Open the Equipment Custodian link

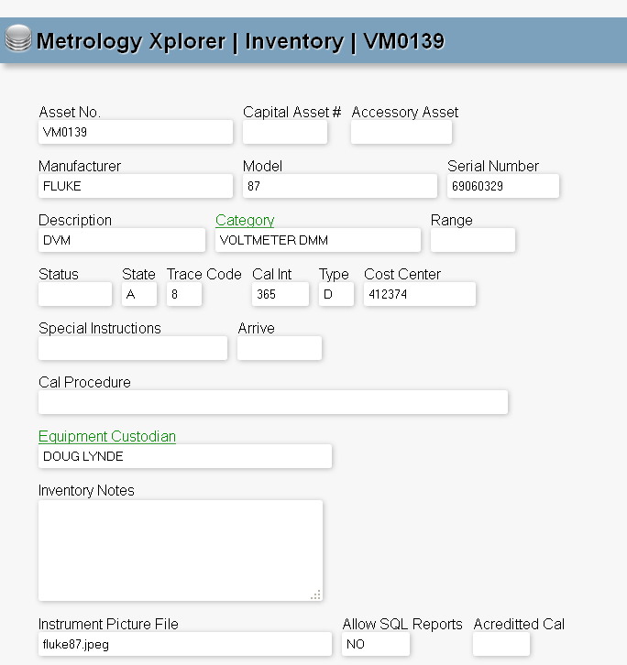[107, 436]
